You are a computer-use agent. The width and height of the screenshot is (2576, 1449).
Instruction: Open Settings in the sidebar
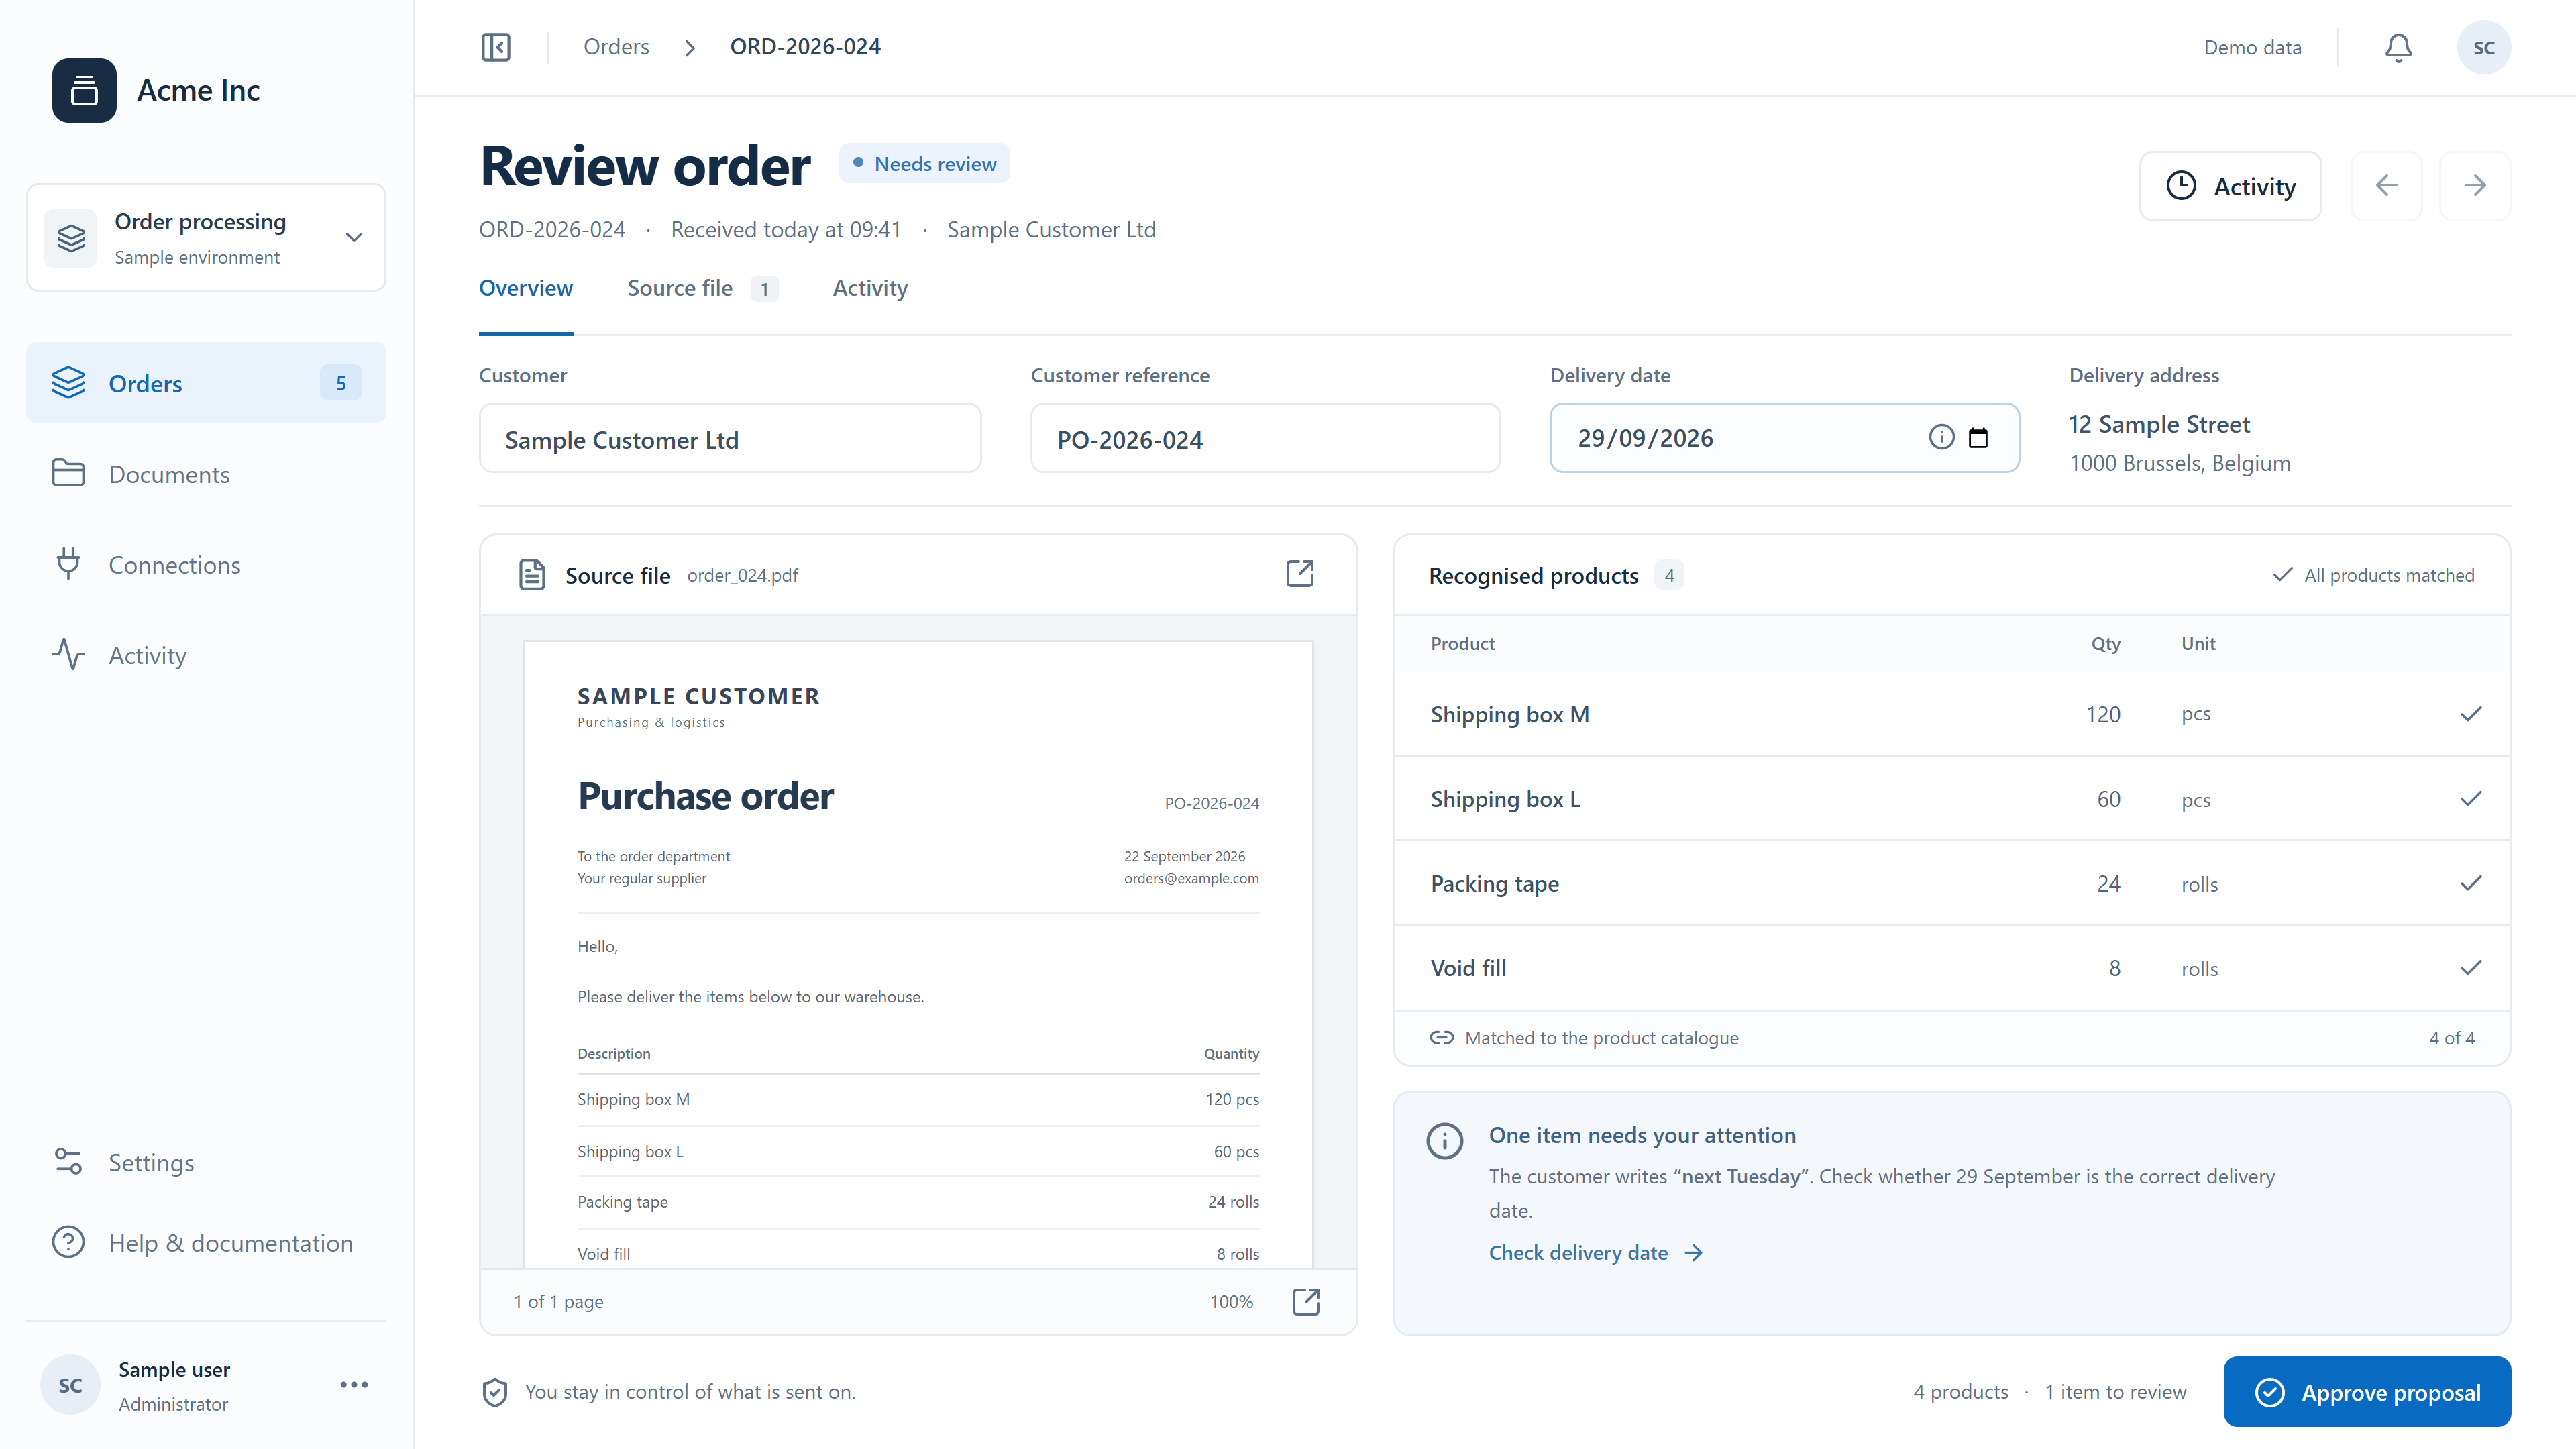[206, 1162]
